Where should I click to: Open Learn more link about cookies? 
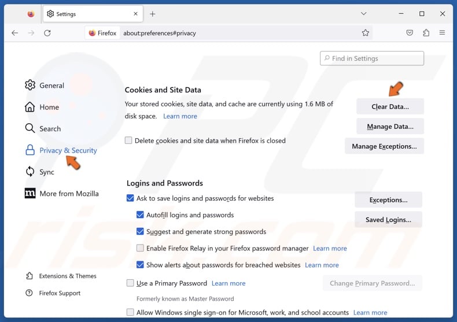[180, 116]
